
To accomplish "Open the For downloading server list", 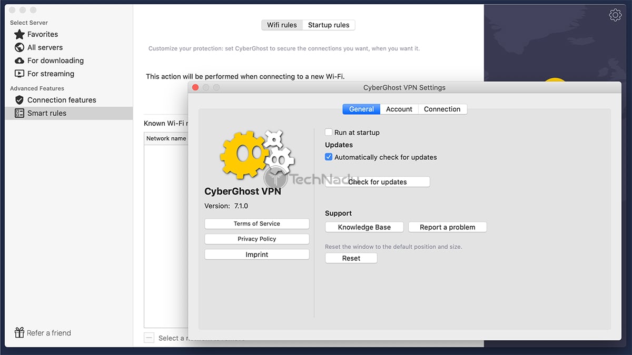I will (68, 60).
